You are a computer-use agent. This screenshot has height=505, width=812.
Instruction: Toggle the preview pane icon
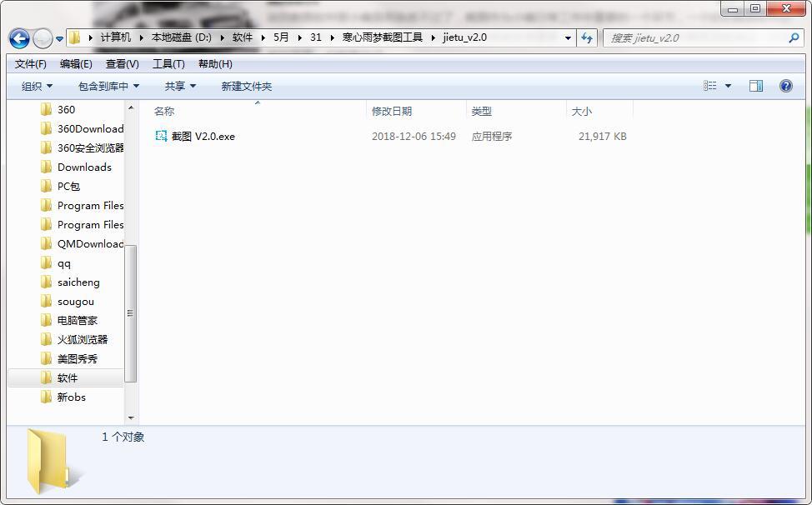(756, 86)
